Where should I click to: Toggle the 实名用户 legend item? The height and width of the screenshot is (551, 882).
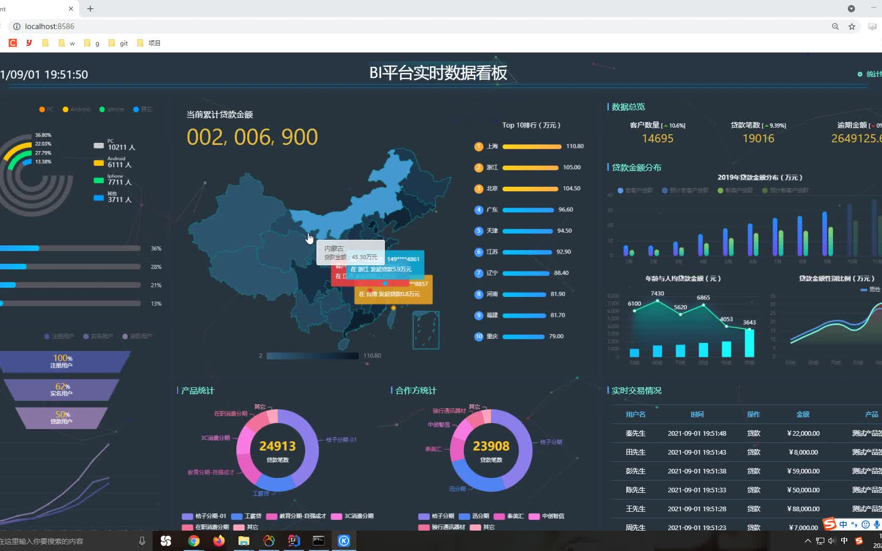tap(98, 336)
